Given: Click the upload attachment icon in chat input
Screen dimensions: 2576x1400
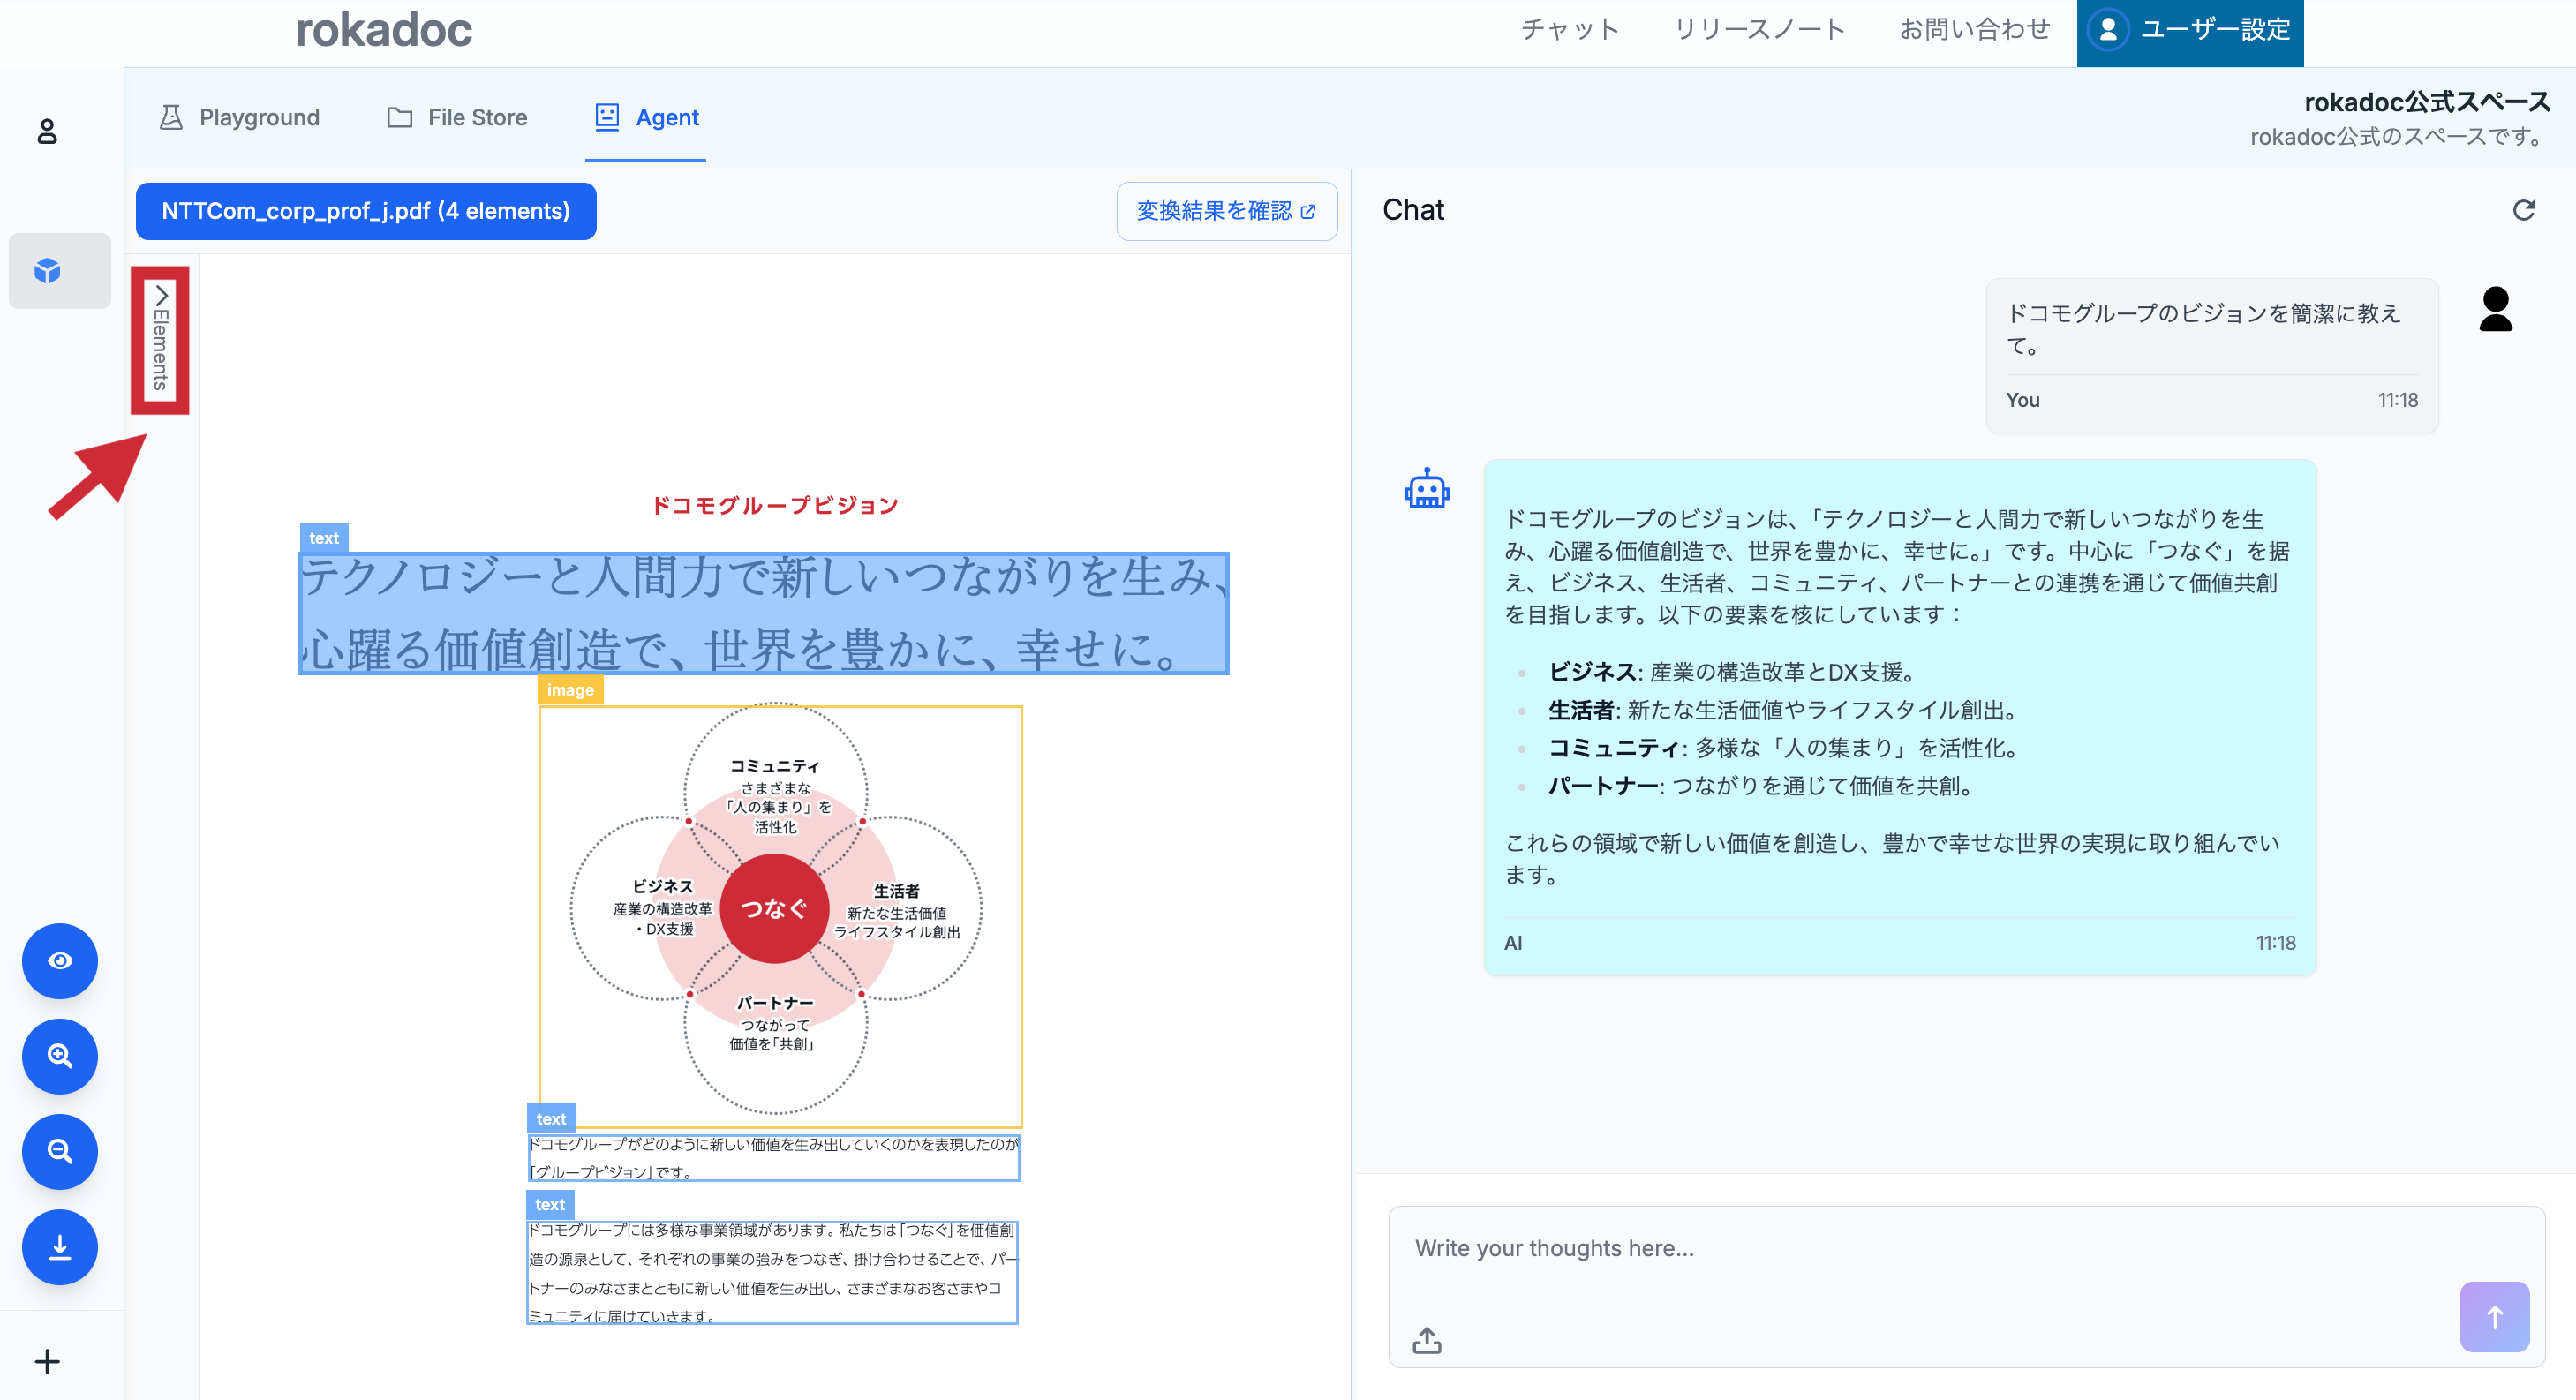Looking at the screenshot, I should [1427, 1340].
